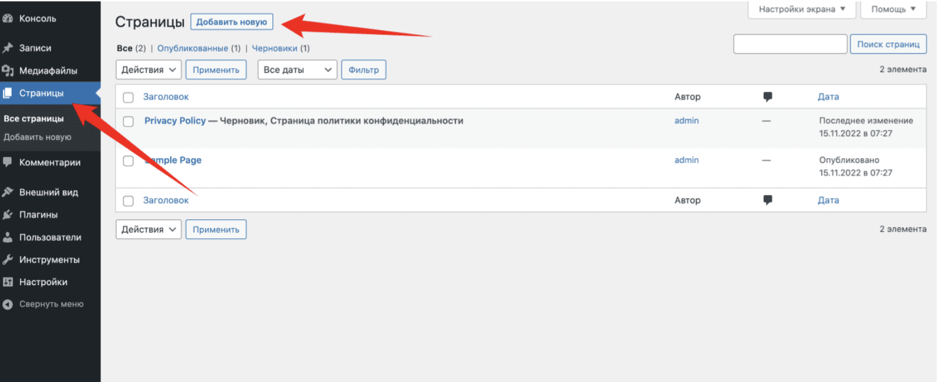Open Инструменты in the sidebar menu
Image resolution: width=937 pixels, height=382 pixels.
(50, 260)
